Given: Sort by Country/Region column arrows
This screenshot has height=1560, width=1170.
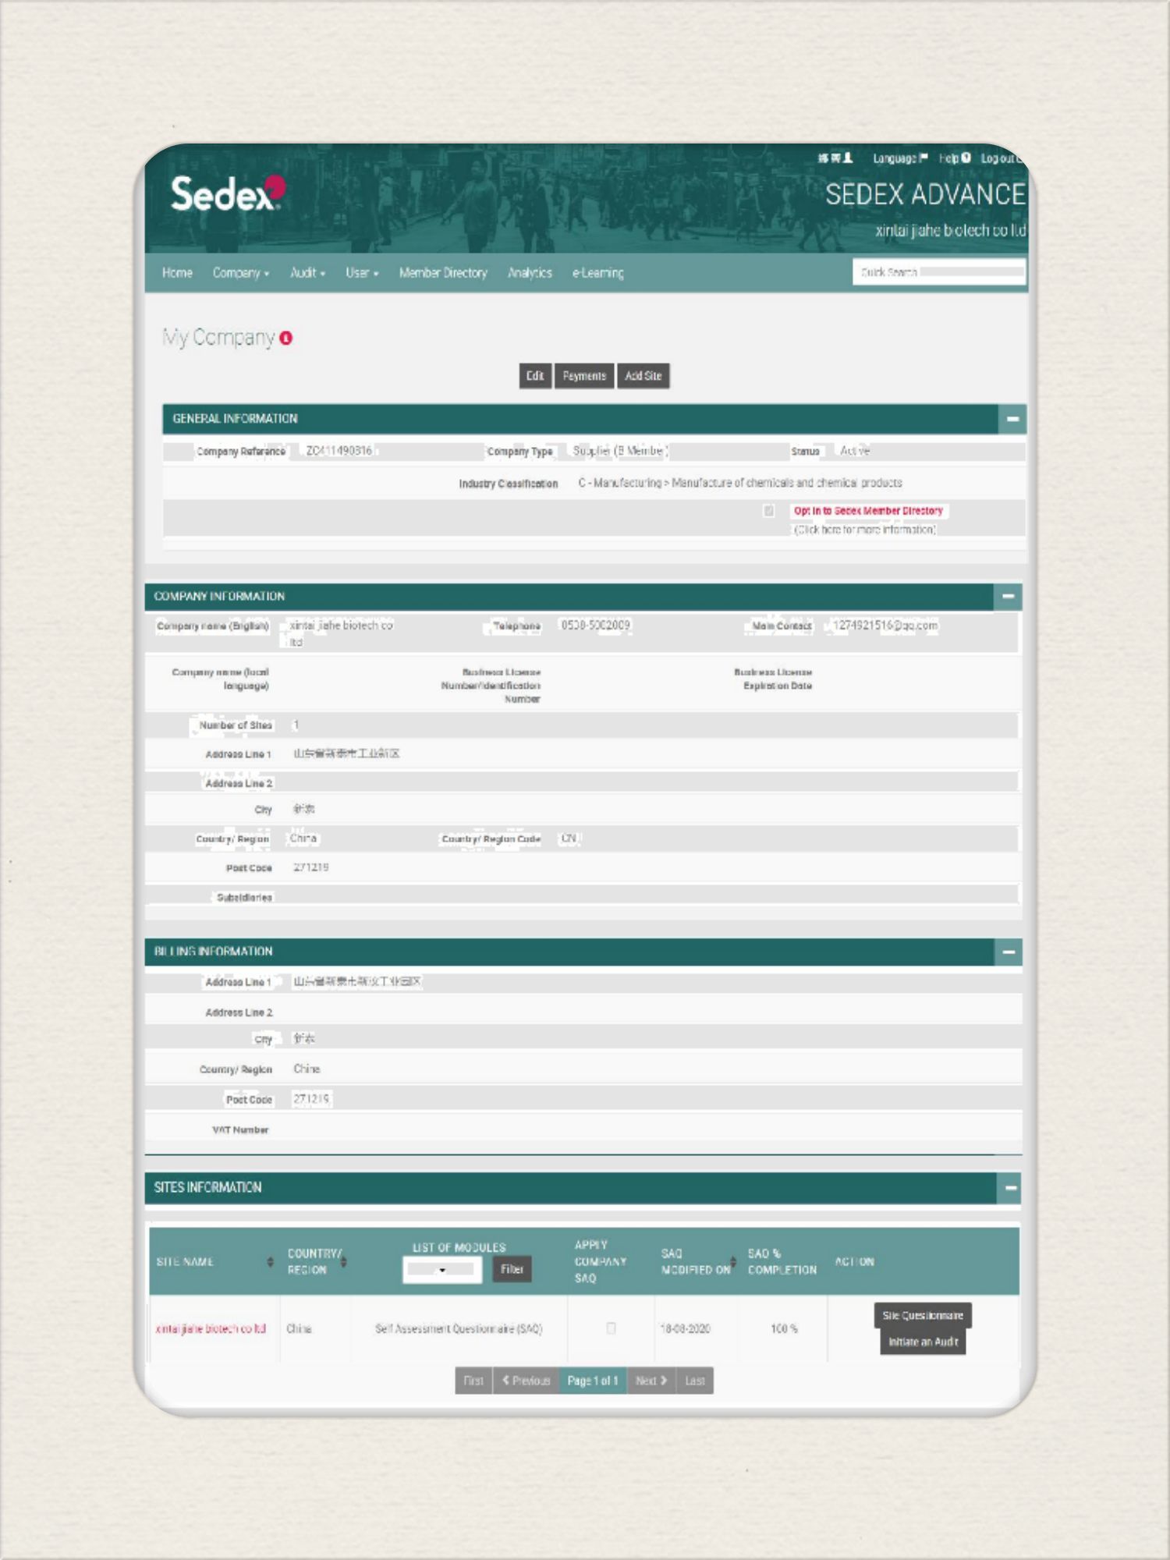Looking at the screenshot, I should tap(344, 1262).
